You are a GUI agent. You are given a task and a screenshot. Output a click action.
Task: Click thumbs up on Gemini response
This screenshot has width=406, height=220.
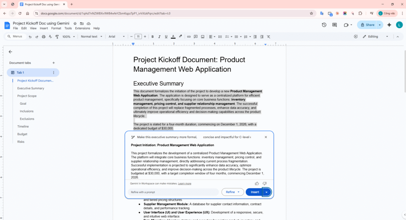click(257, 184)
